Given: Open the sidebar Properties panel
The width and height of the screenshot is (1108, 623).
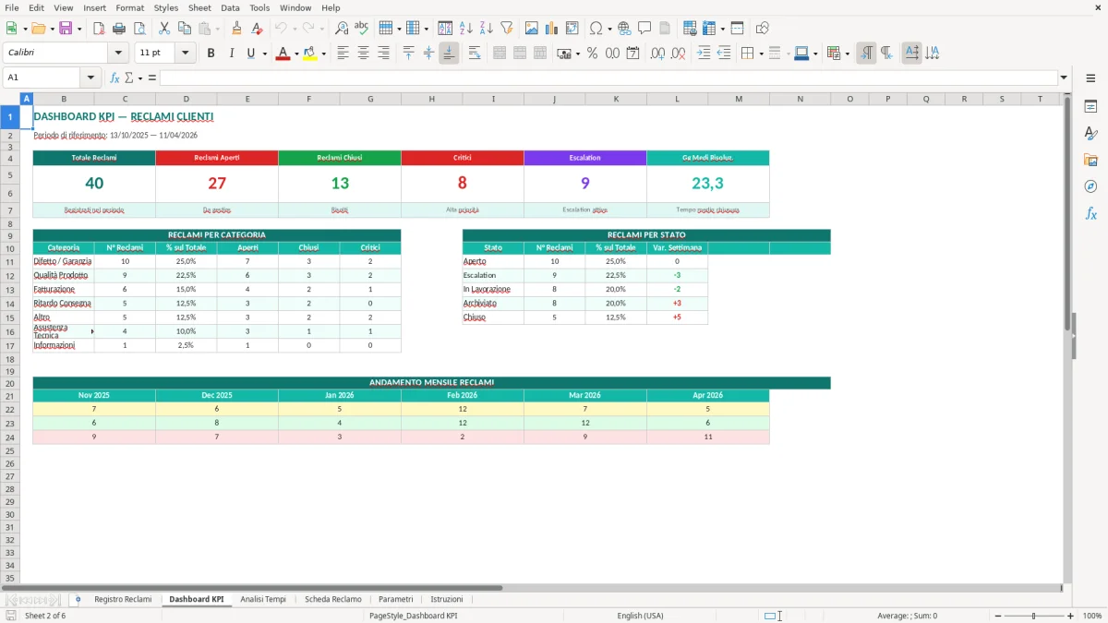Looking at the screenshot, I should tap(1090, 106).
